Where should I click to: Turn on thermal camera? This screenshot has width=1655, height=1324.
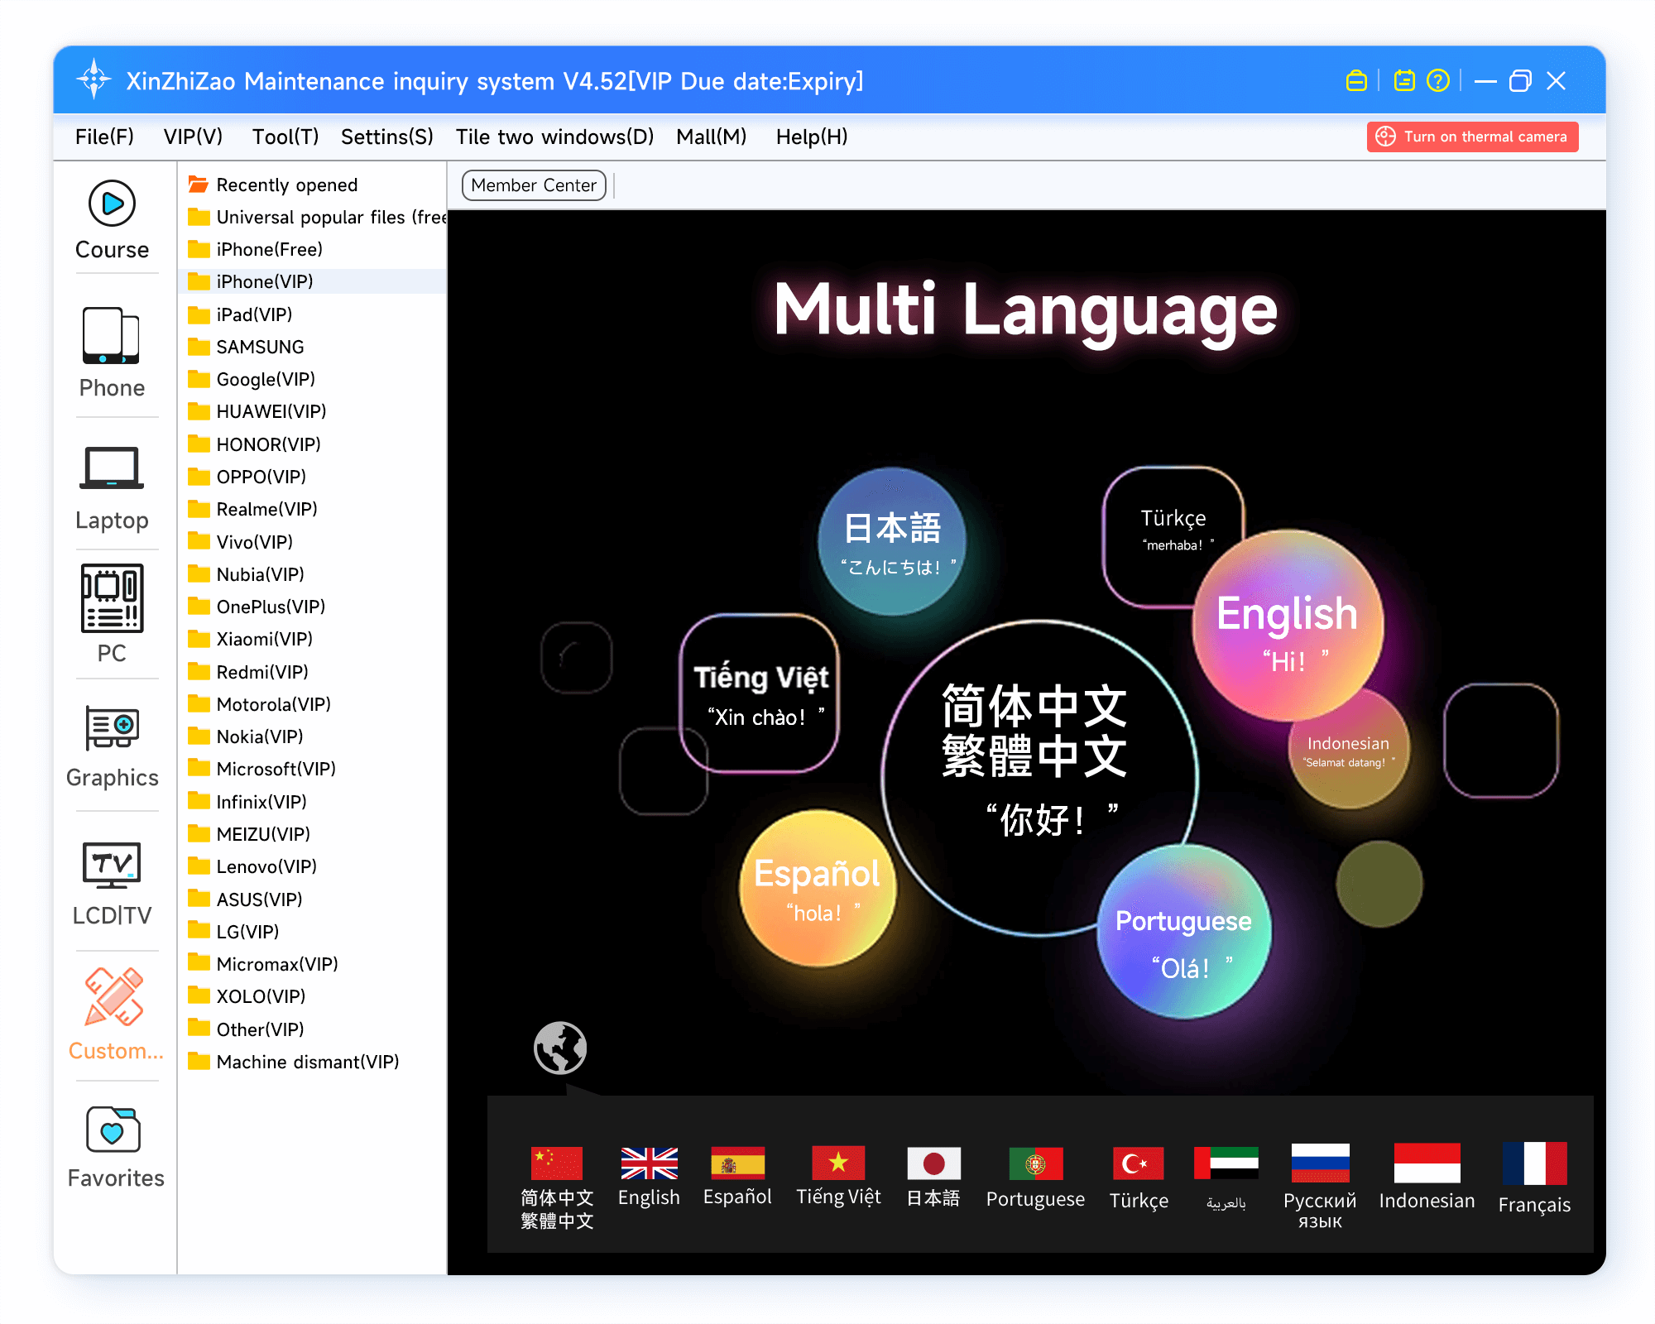[x=1472, y=137]
